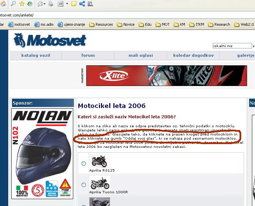Click the blue share network icon
255x206 pixels.
click(x=82, y=4)
